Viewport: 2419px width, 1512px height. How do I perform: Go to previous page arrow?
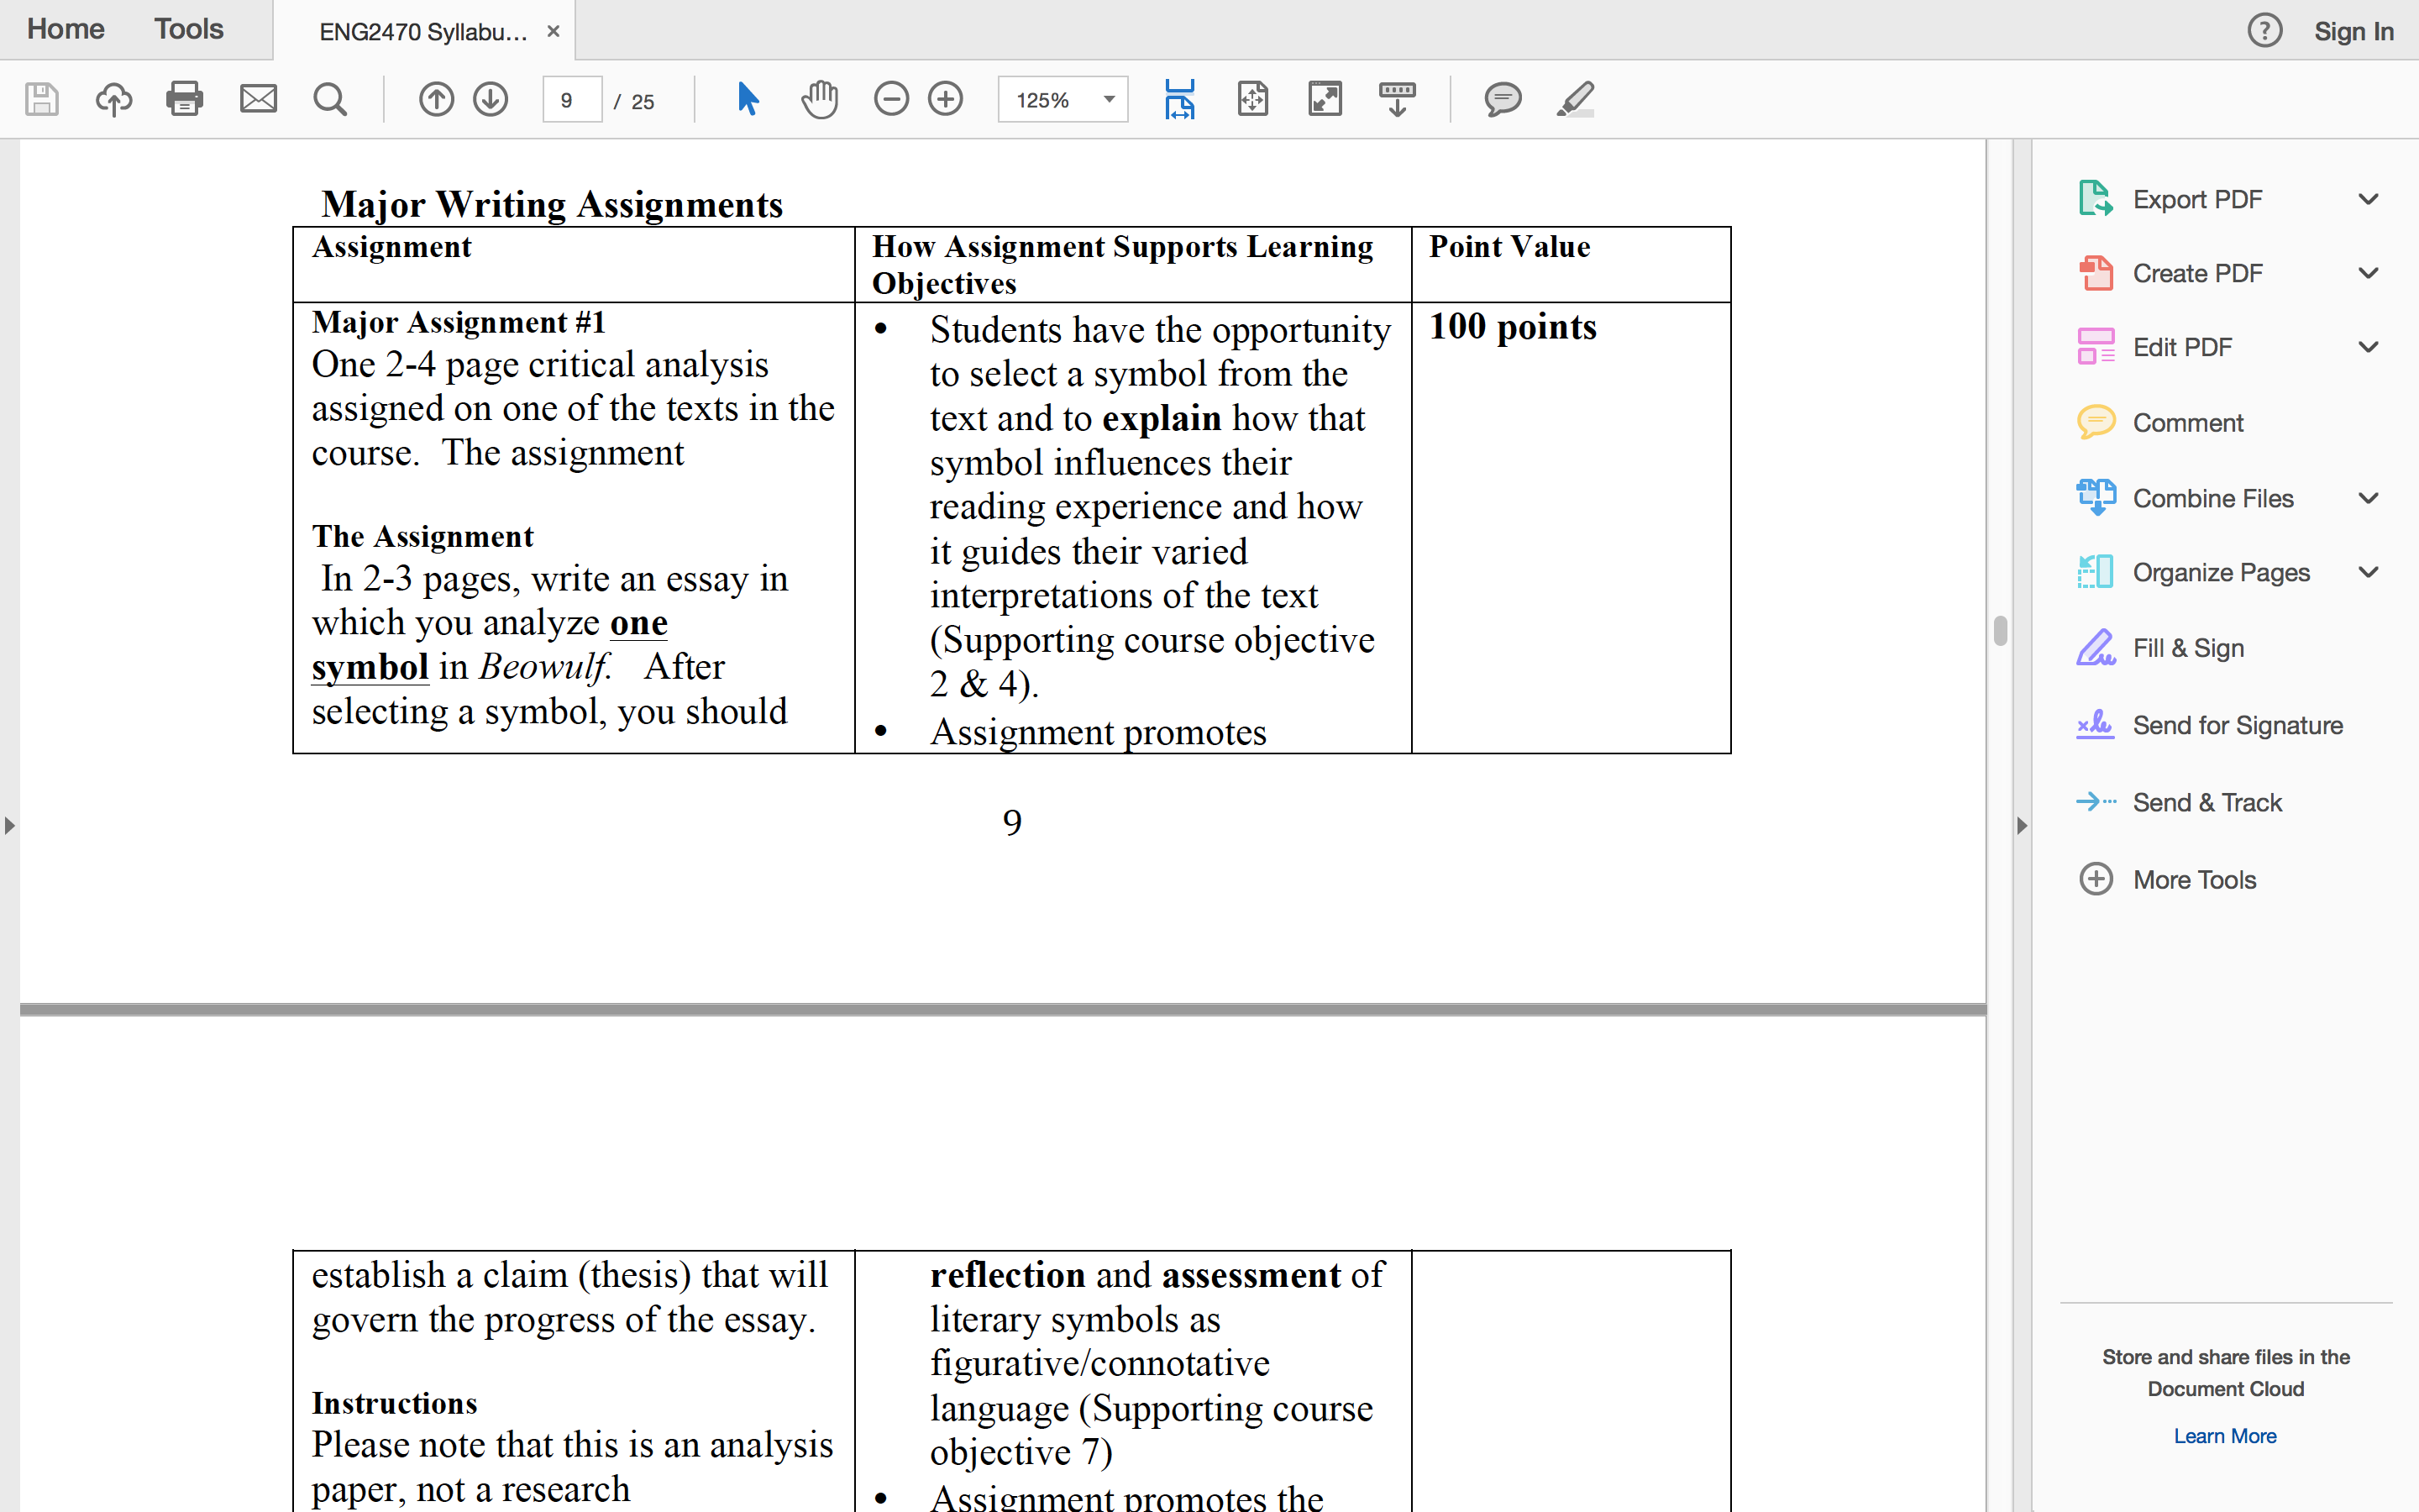click(x=436, y=99)
